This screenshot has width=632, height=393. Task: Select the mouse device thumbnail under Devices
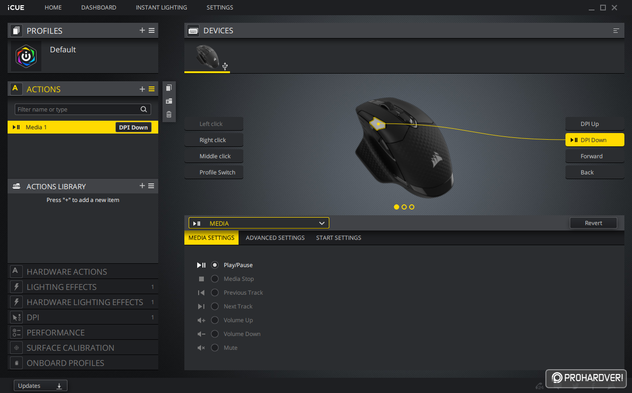[208, 57]
